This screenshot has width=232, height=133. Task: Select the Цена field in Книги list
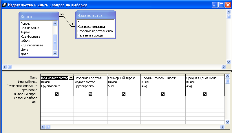coord(24,50)
